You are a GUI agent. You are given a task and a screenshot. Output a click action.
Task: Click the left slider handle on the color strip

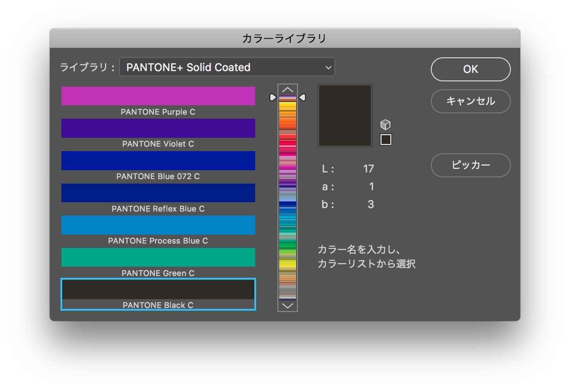(x=273, y=97)
